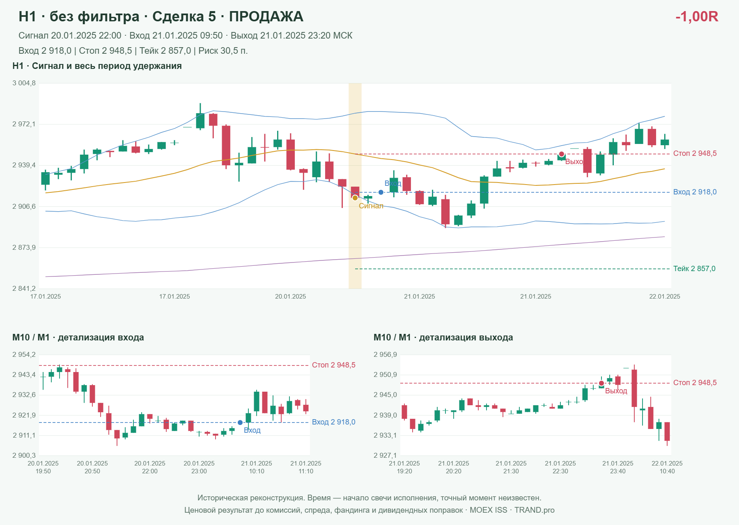Click the title 'H1 · без фильтра · Сделка 5 · ПРОДАЖА'
739x525 pixels.
point(161,16)
